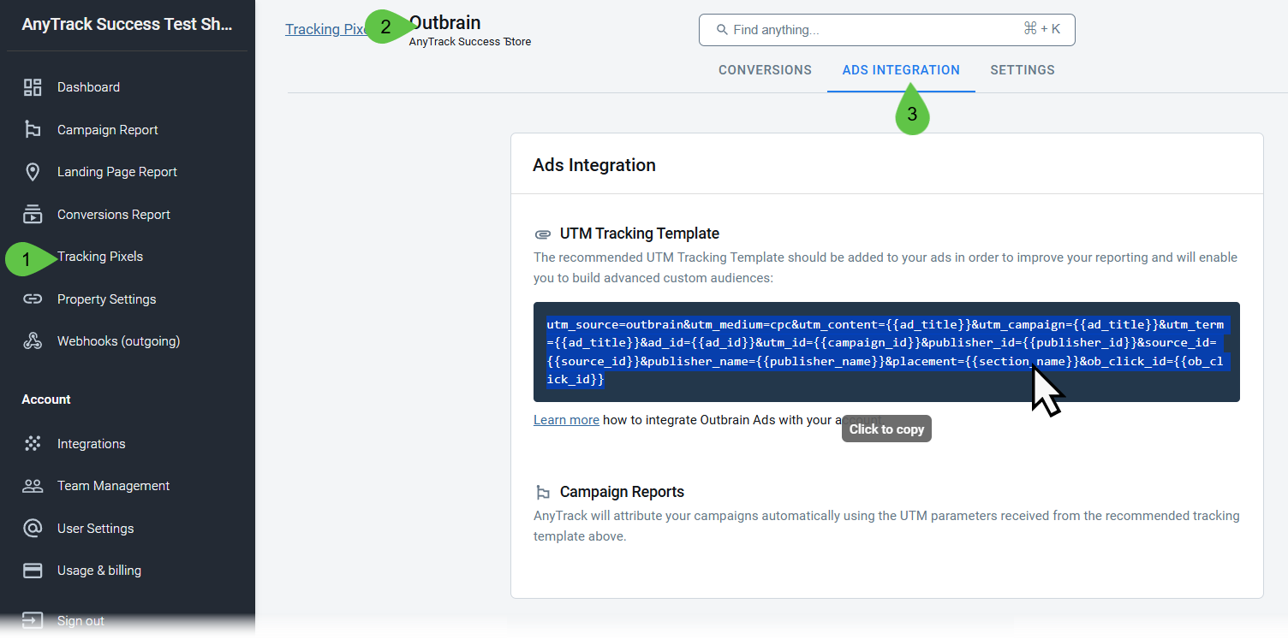The image size is (1288, 639).
Task: Follow the Tracking Pixels breadcrumb link
Action: (325, 30)
